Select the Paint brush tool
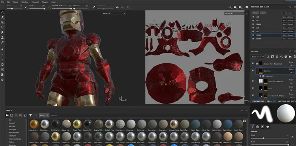 2,12
